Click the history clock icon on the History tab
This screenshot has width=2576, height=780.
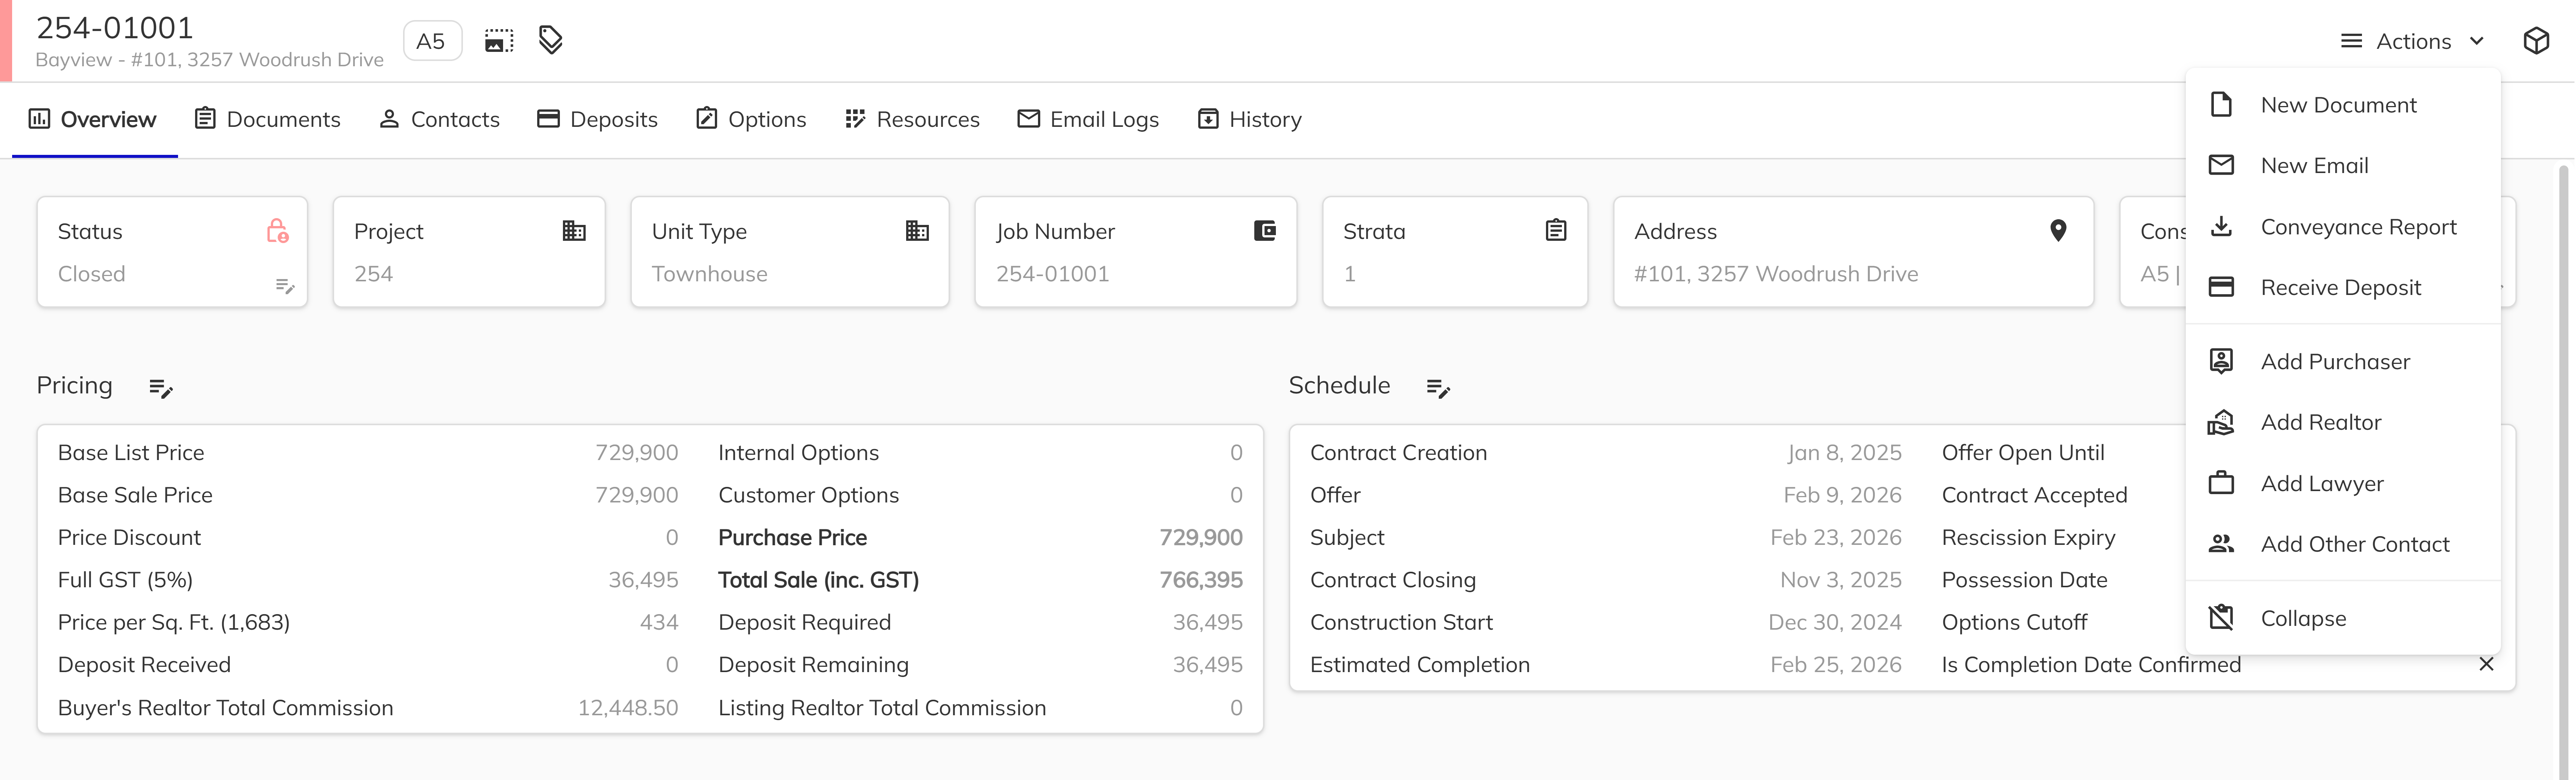[x=1208, y=118]
